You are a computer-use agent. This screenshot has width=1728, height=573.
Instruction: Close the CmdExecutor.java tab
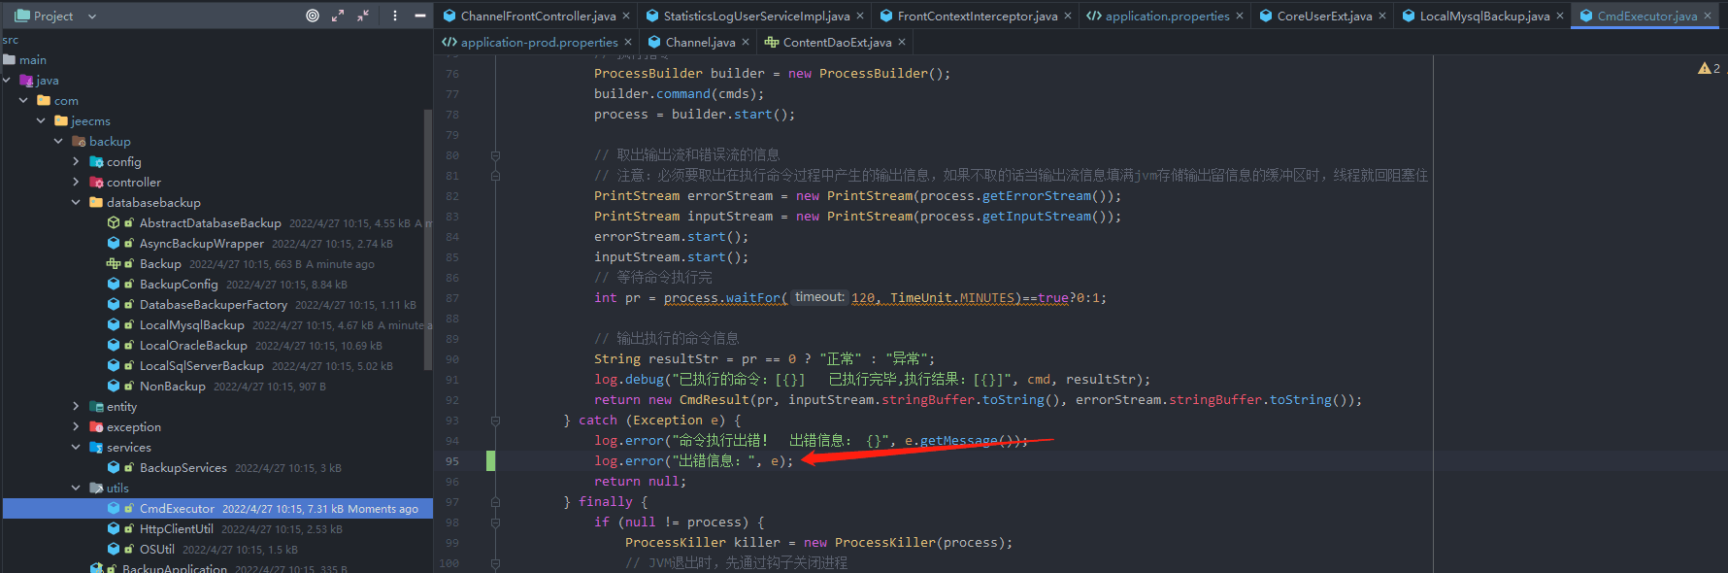1708,16
